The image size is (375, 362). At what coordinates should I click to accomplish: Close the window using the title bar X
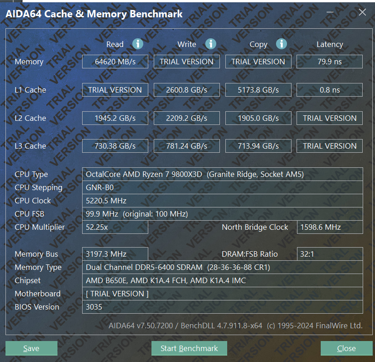coord(362,13)
